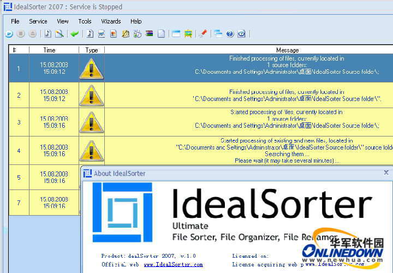The height and width of the screenshot is (273, 393).
Task: Start the service with the blue play icon
Action: pyautogui.click(x=9, y=34)
